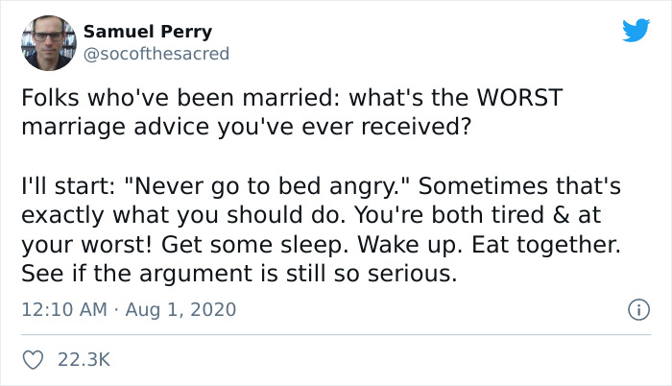
Task: Click the Samuel Perry display name
Action: click(x=148, y=32)
